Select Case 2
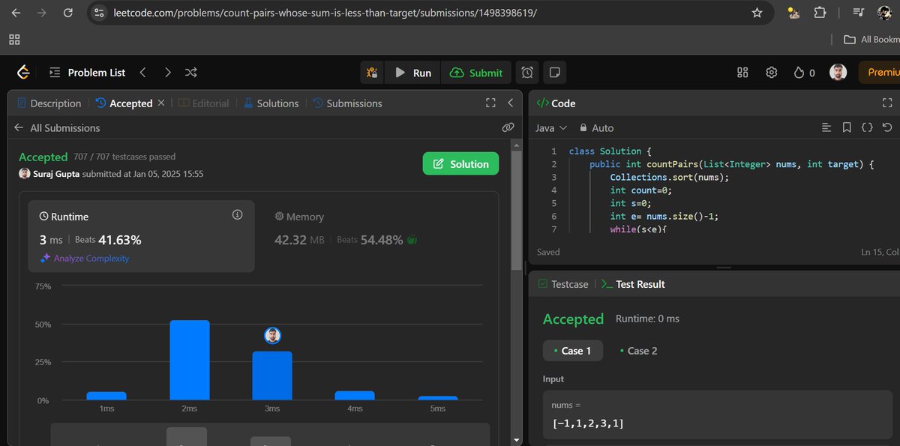 pyautogui.click(x=638, y=351)
